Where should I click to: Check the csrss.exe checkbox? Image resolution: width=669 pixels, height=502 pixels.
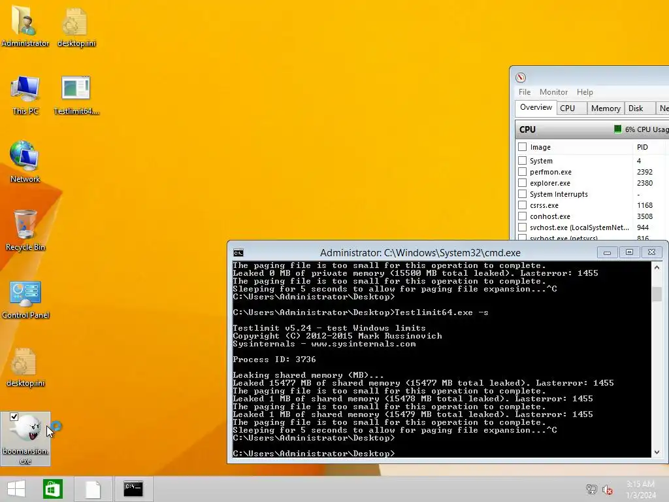click(x=522, y=205)
